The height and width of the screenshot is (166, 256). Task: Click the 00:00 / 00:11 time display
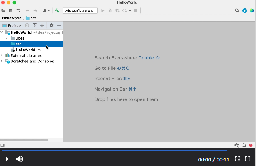(214, 159)
